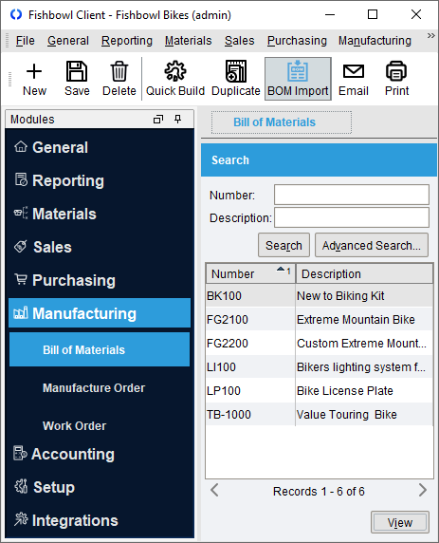Pin the Modules panel
Viewport: 439px width, 543px height.
178,120
